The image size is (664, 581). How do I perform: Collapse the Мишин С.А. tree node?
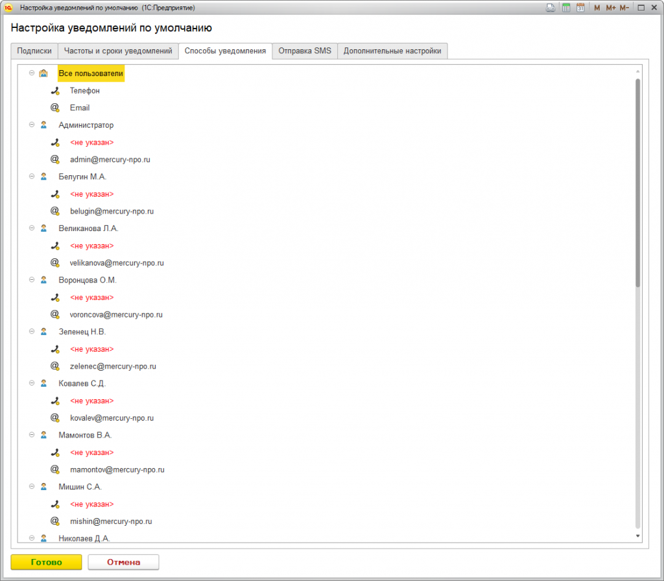coord(32,486)
